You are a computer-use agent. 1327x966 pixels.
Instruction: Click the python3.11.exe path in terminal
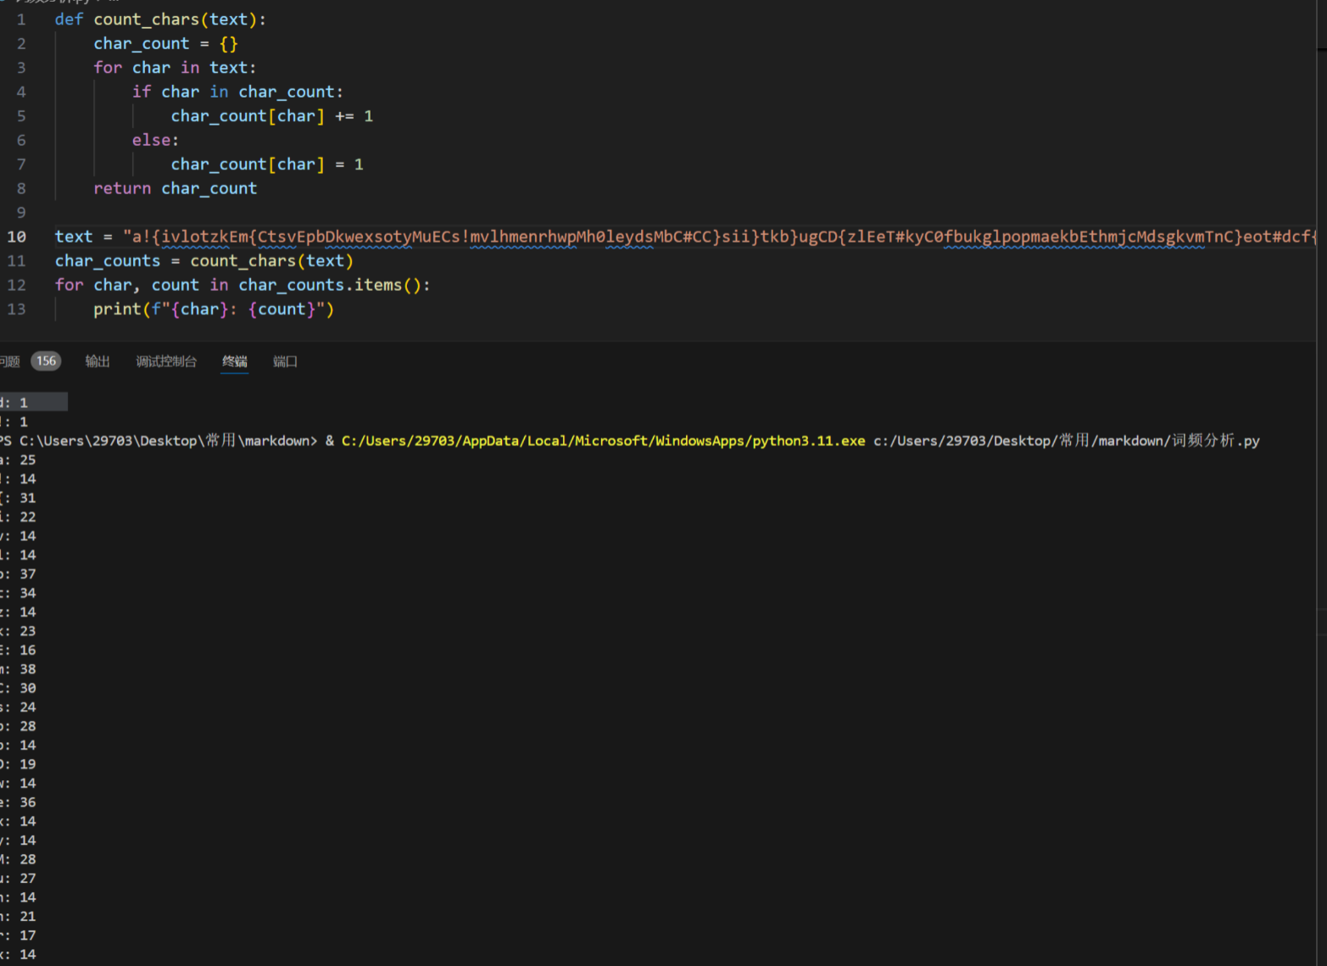[x=603, y=441]
